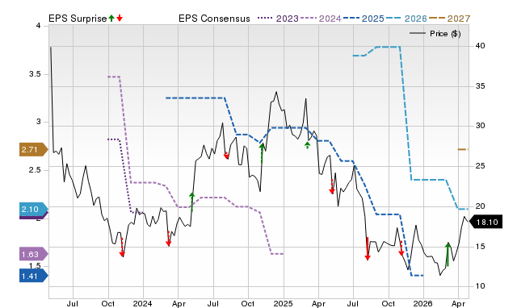Toggle the 2027 consensus legend entry

[x=449, y=19]
